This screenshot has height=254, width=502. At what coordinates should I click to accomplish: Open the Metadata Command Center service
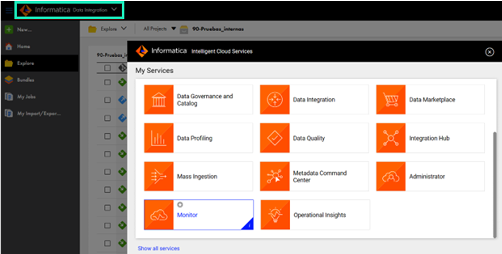point(314,177)
